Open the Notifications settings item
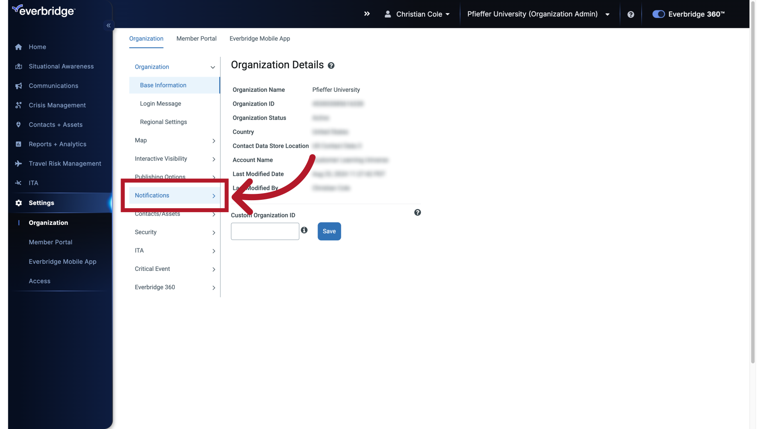The image size is (764, 429). [152, 195]
